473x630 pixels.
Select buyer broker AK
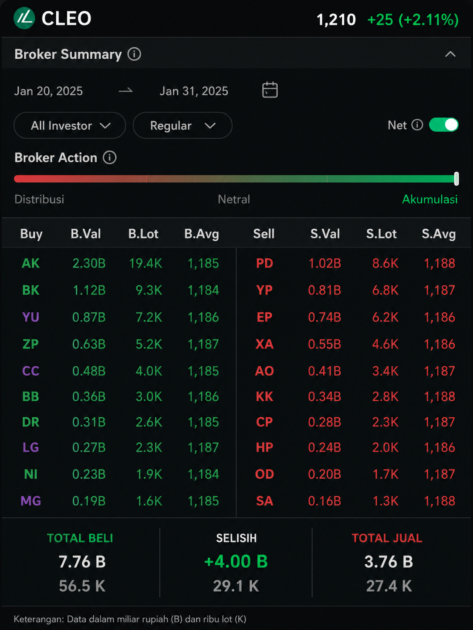(30, 263)
